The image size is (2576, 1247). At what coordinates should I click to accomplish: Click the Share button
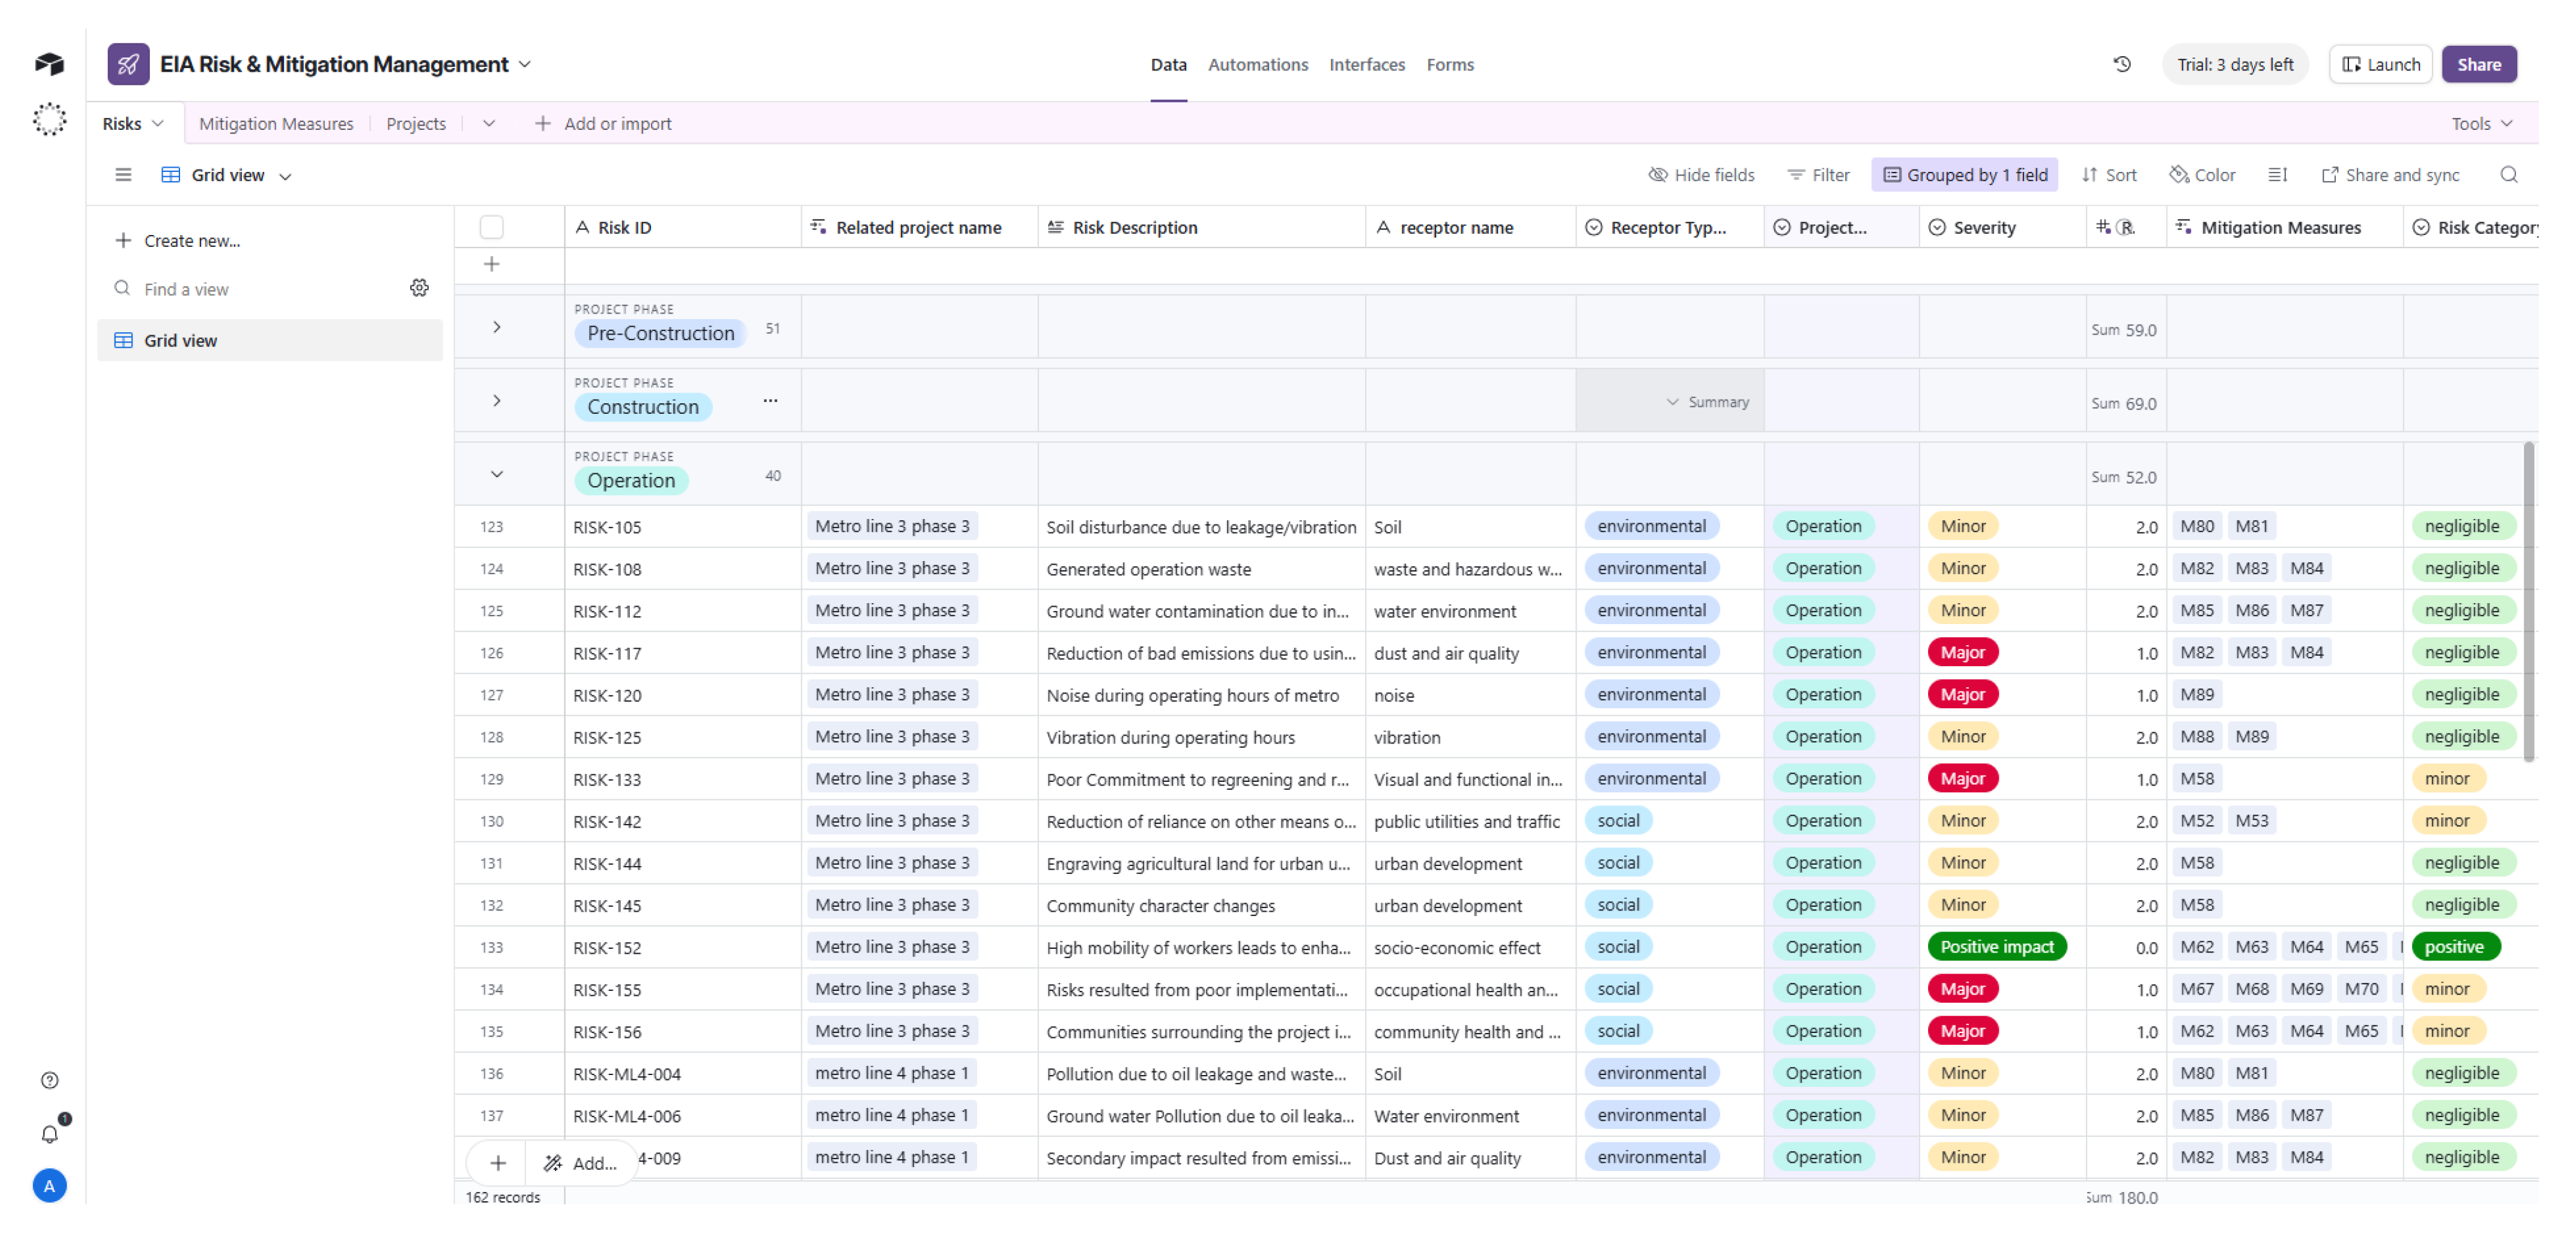pyautogui.click(x=2478, y=64)
